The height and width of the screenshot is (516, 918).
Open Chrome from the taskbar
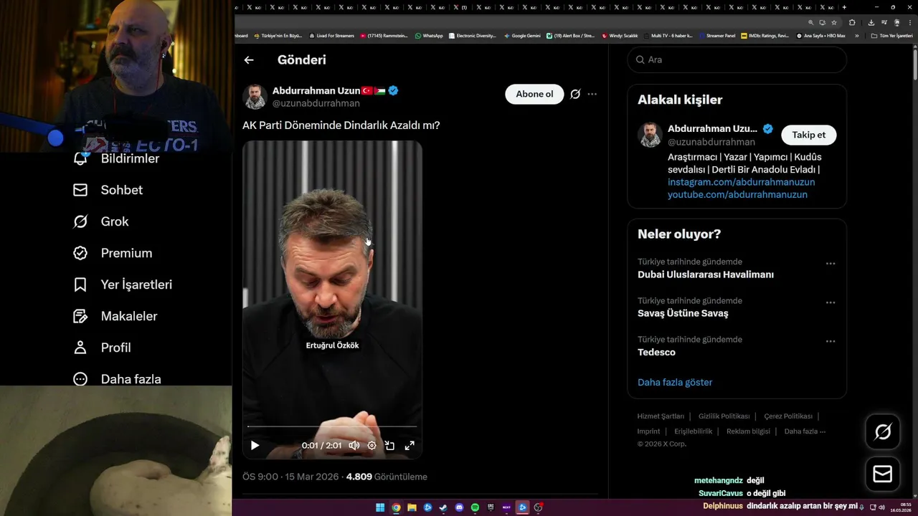tap(396, 507)
